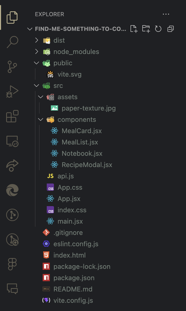186x311 pixels.
Task: Collapse all folders in Explorer
Action: click(x=170, y=29)
